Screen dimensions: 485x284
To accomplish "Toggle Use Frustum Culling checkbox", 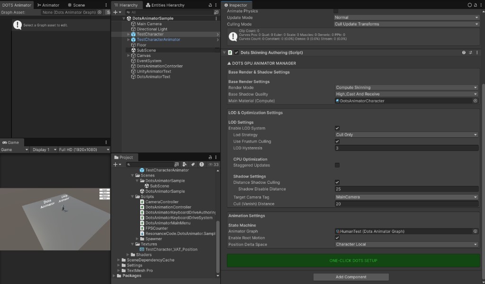I will (x=337, y=142).
